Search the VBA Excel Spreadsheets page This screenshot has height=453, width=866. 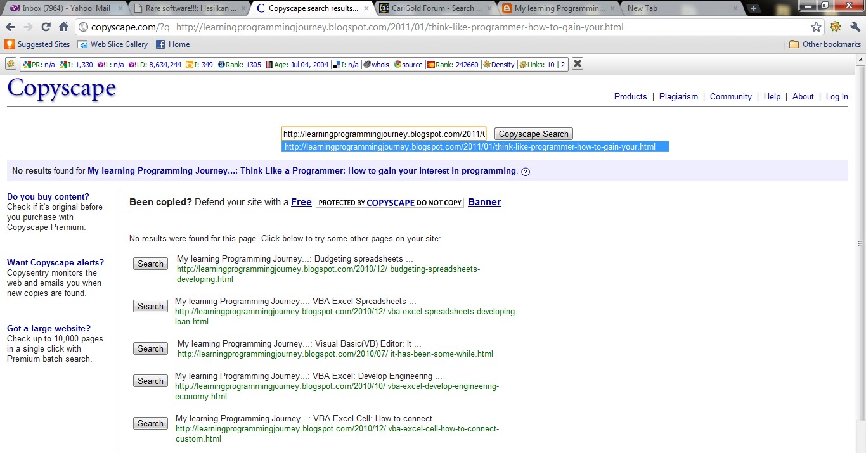150,306
